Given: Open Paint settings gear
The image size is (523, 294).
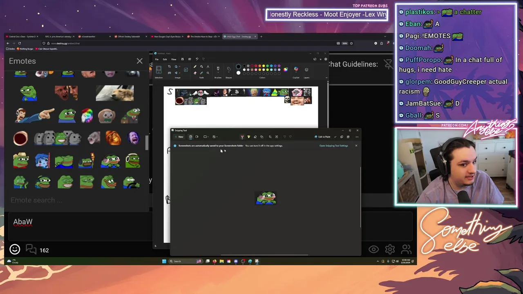Looking at the screenshot, I should [326, 59].
